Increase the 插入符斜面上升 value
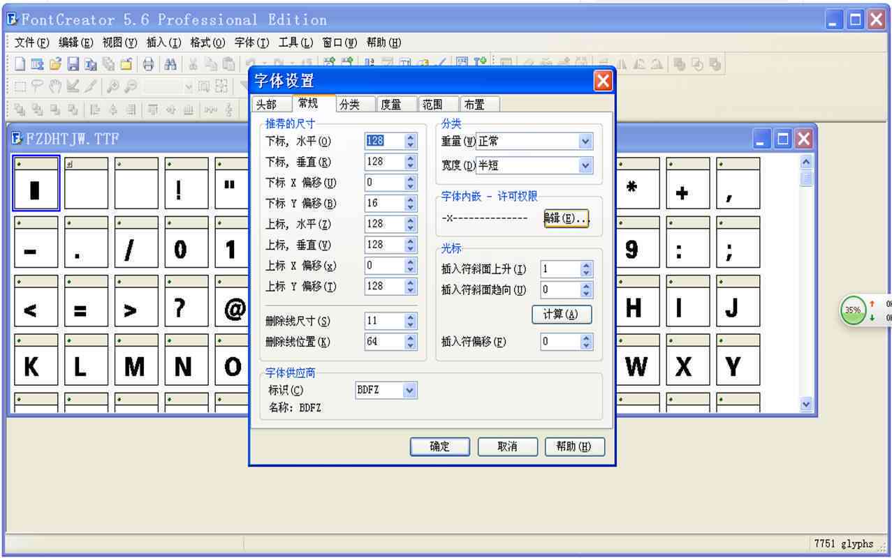The image size is (892, 558). (587, 266)
